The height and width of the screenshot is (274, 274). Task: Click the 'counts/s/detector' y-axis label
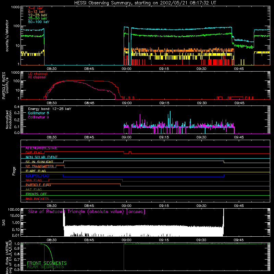pyautogui.click(x=7, y=36)
